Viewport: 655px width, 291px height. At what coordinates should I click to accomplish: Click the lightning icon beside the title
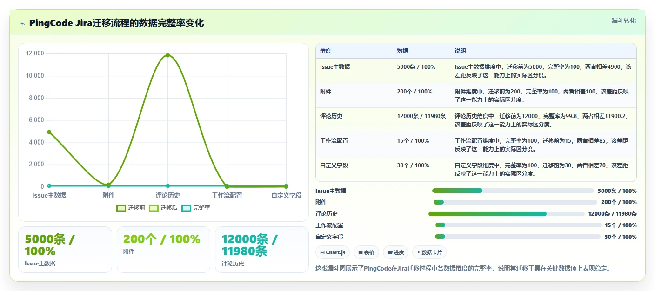[x=22, y=23]
